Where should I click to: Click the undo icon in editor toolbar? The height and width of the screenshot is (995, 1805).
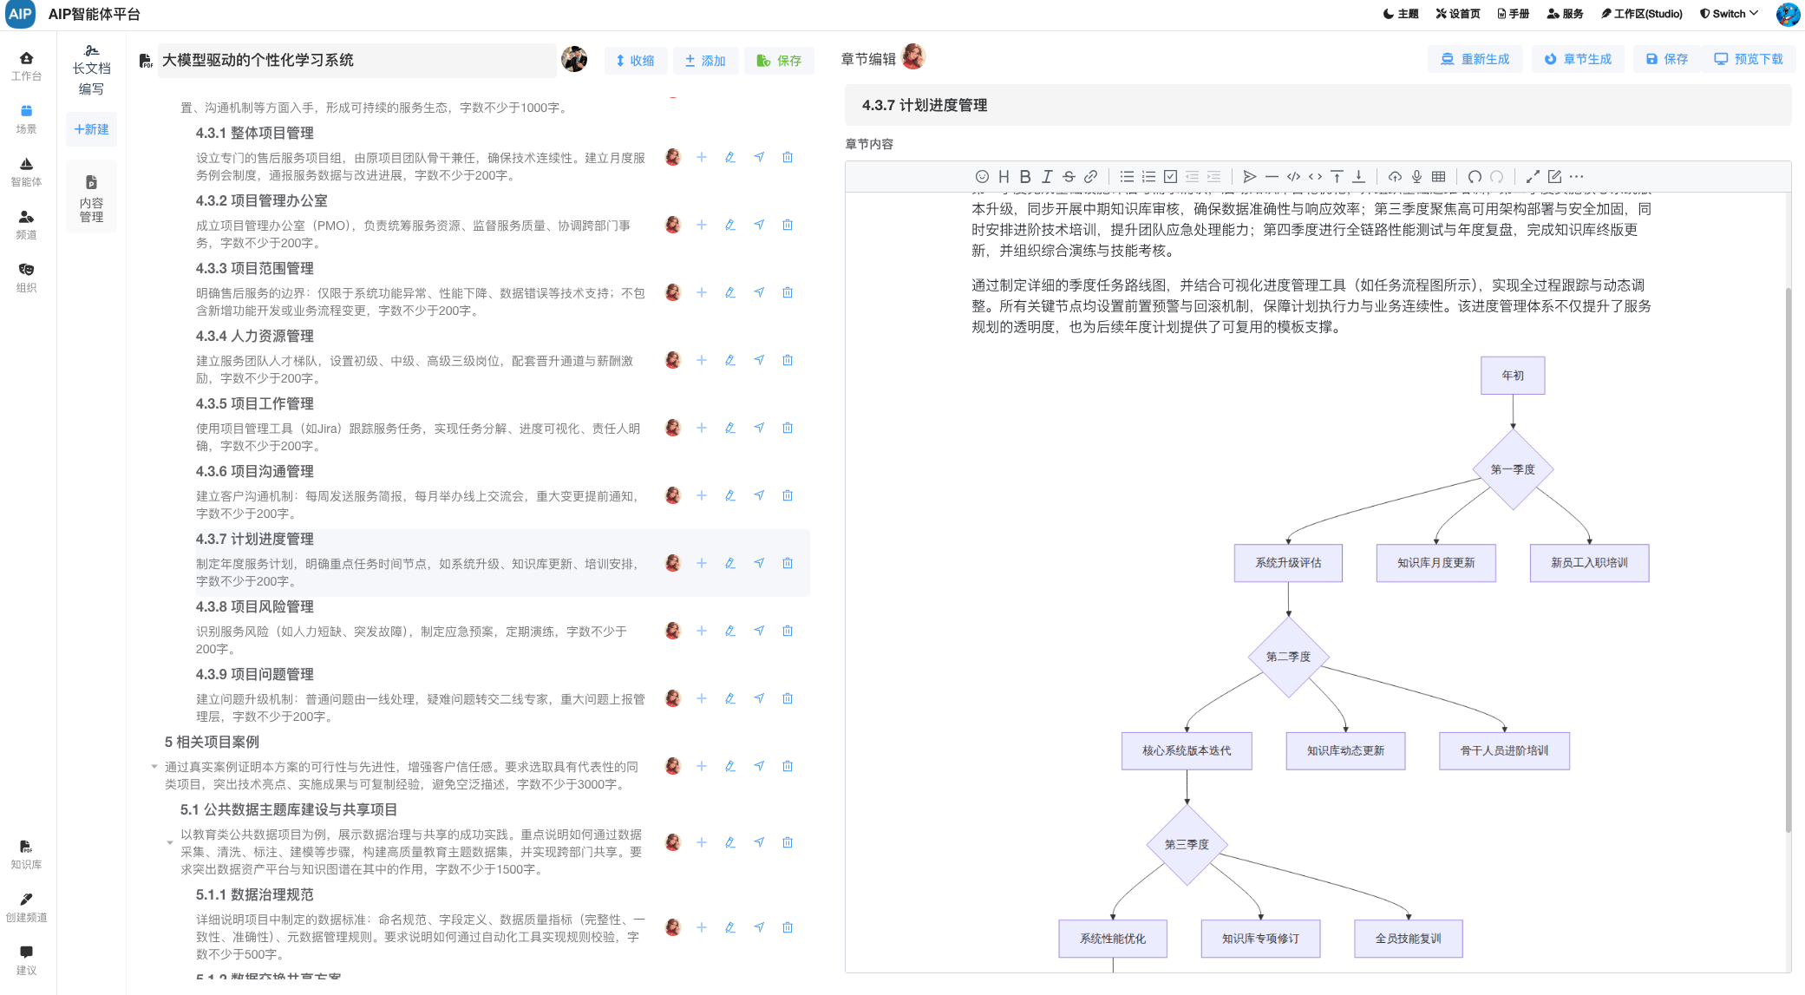point(1475,176)
